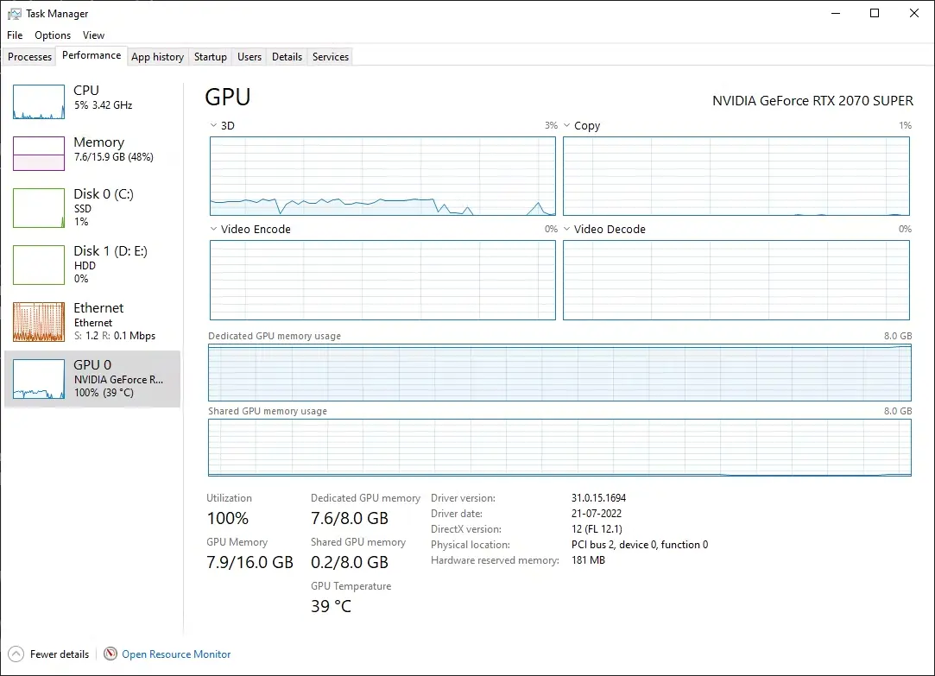This screenshot has width=935, height=676.
Task: Click the Dedicated GPU memory 7.6/8.0 GB value
Action: [350, 518]
